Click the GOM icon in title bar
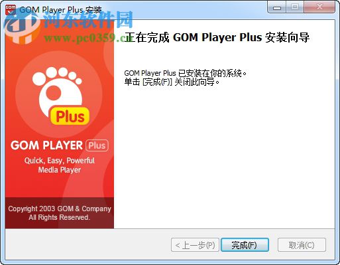The height and width of the screenshot is (265, 340). coord(11,10)
